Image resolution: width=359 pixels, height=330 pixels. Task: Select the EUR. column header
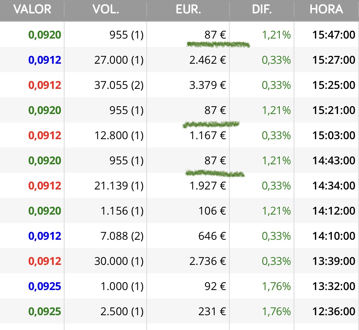click(x=188, y=10)
